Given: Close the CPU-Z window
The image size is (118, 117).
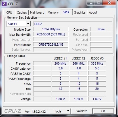Looking at the screenshot, I should click(x=109, y=3).
